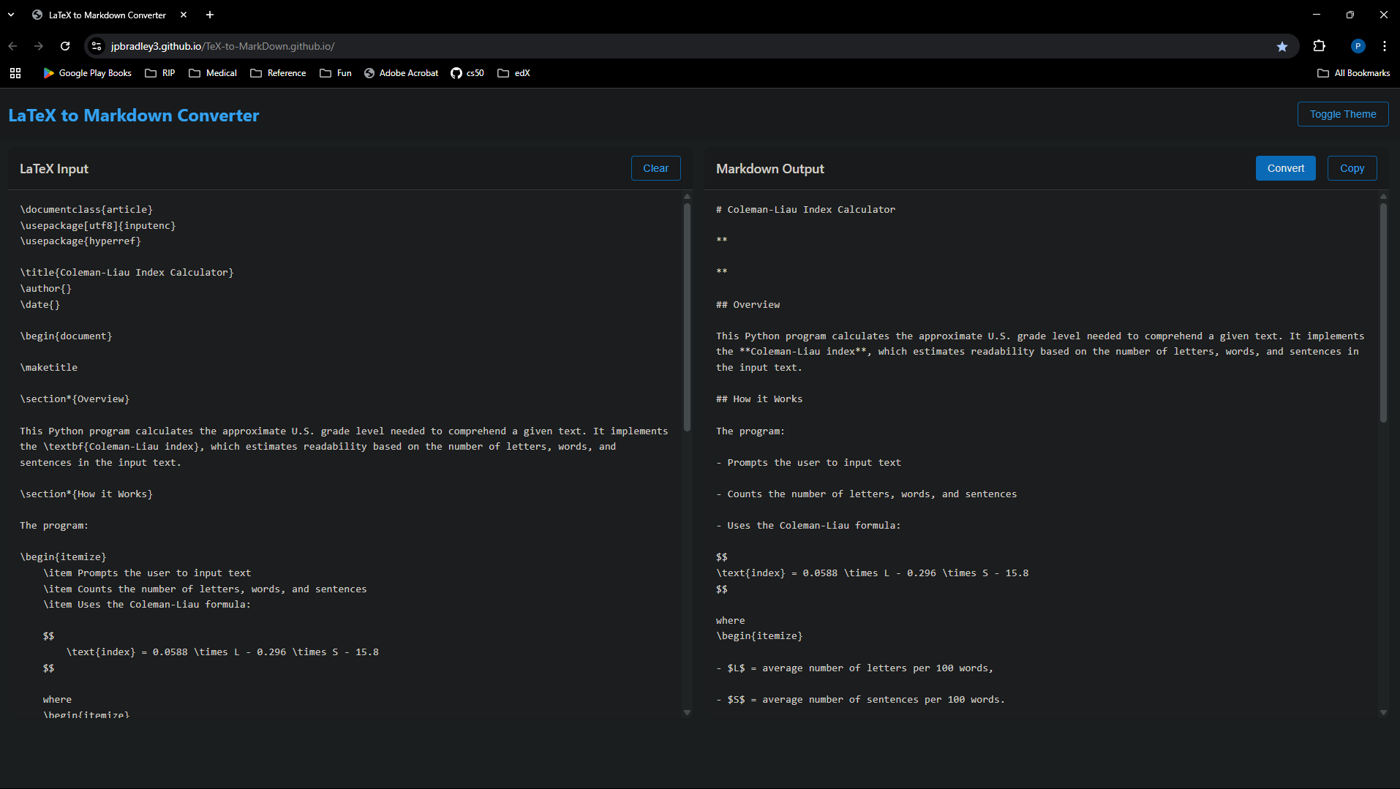Image resolution: width=1400 pixels, height=789 pixels.
Task: Open a new browser tab
Action: click(x=210, y=15)
